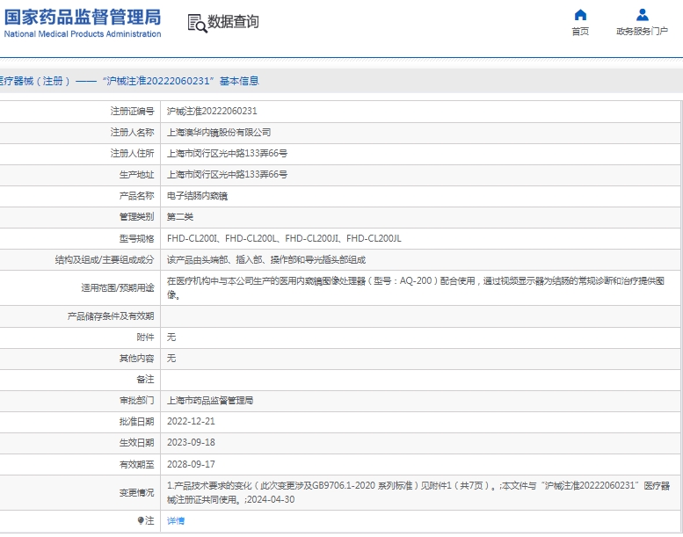
Task: Click National Medical Products Administration text
Action: point(83,34)
